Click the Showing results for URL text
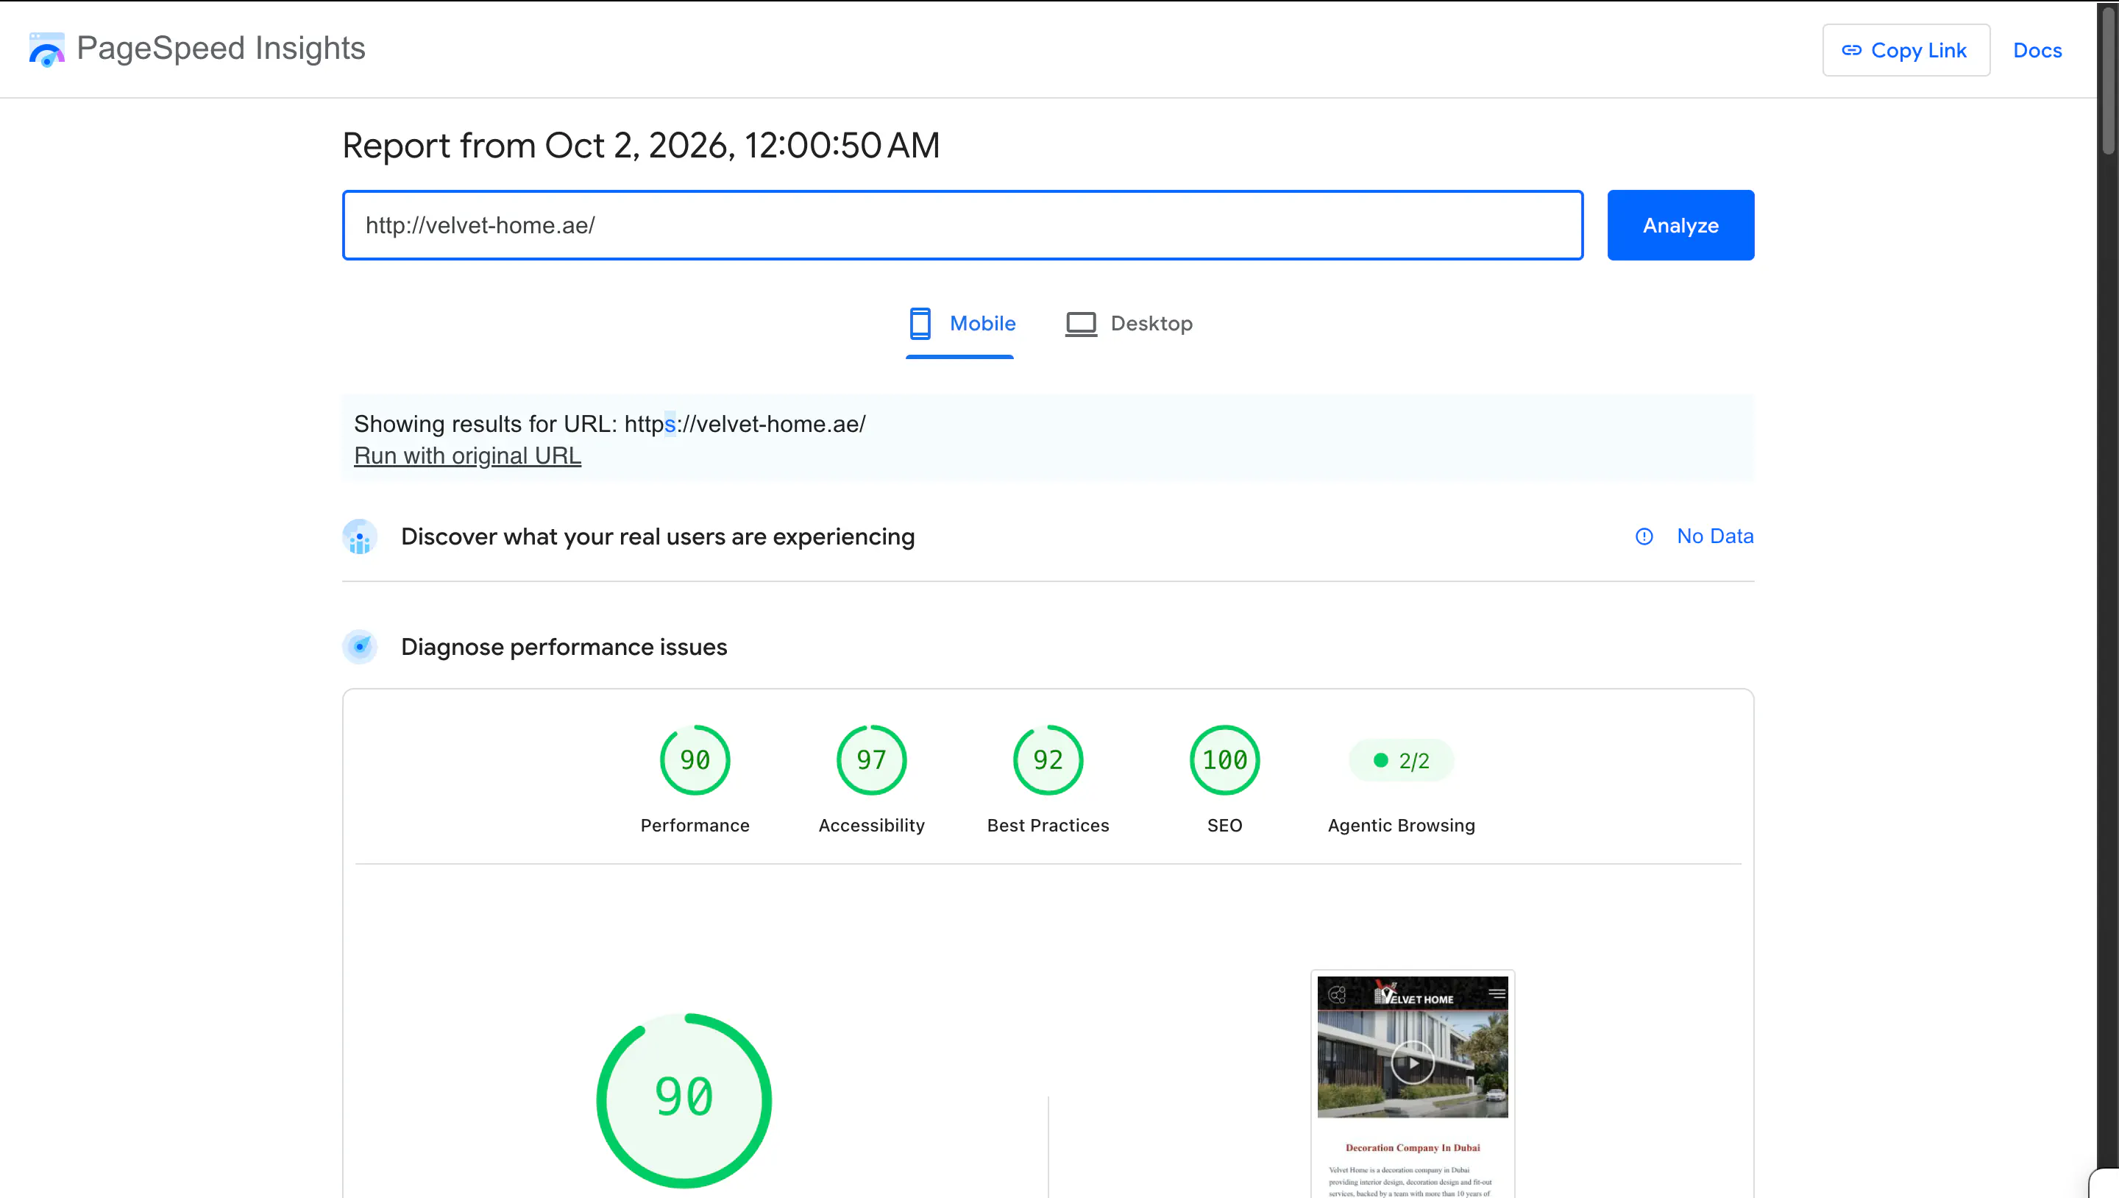Screen dimensions: 2119x1198 [x=609, y=424]
